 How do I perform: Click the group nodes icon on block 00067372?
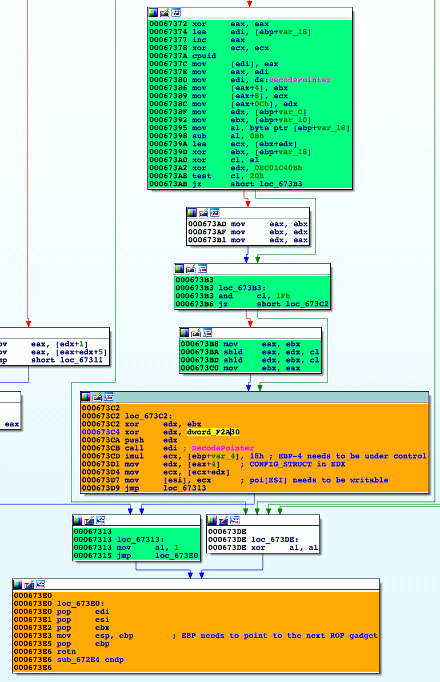coord(176,13)
